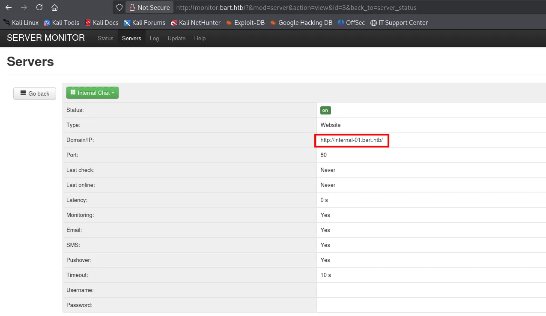Click the 'Status:' row label
546x316 pixels.
(x=75, y=110)
